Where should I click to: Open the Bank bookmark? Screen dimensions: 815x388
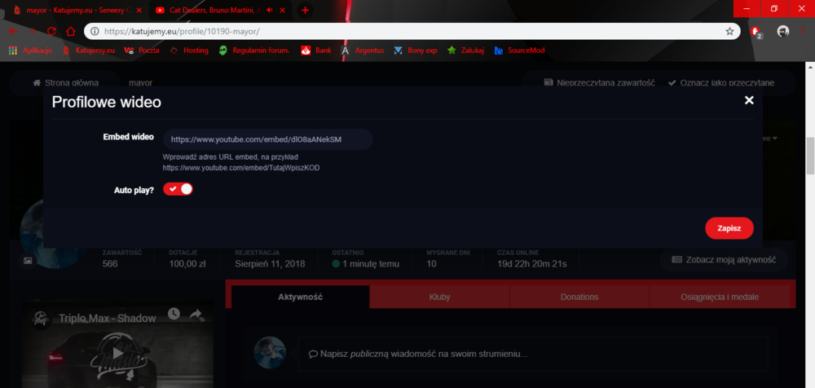coord(316,51)
